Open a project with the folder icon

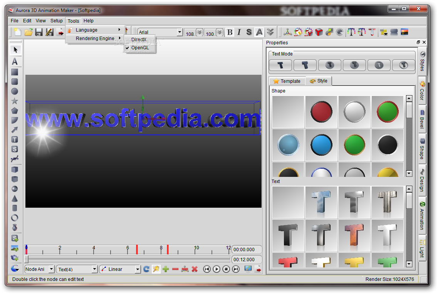click(28, 32)
